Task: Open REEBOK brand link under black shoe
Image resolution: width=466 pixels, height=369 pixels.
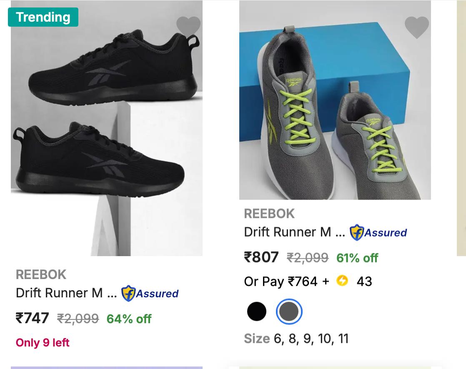Action: [x=41, y=274]
